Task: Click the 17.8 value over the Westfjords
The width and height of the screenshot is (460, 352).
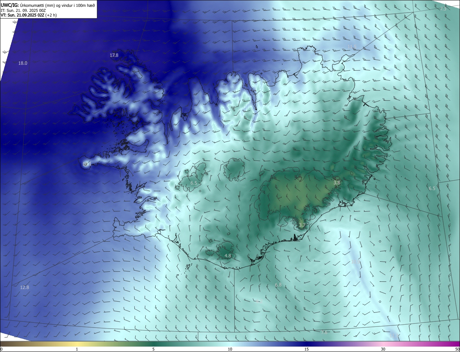Action: pyautogui.click(x=114, y=55)
